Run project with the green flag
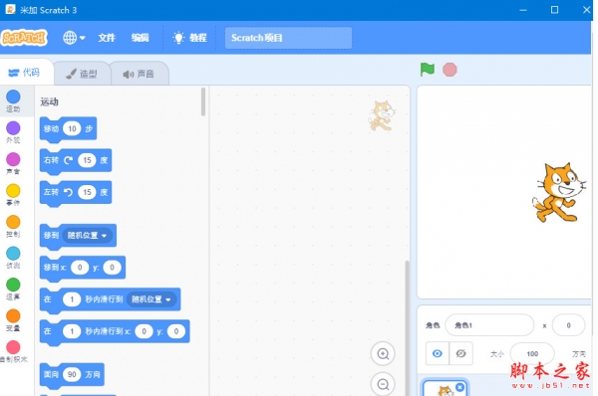This screenshot has width=598, height=396. [x=428, y=70]
